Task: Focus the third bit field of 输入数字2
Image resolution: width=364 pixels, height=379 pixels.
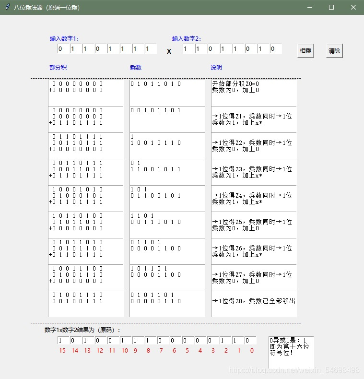Action: point(214,49)
